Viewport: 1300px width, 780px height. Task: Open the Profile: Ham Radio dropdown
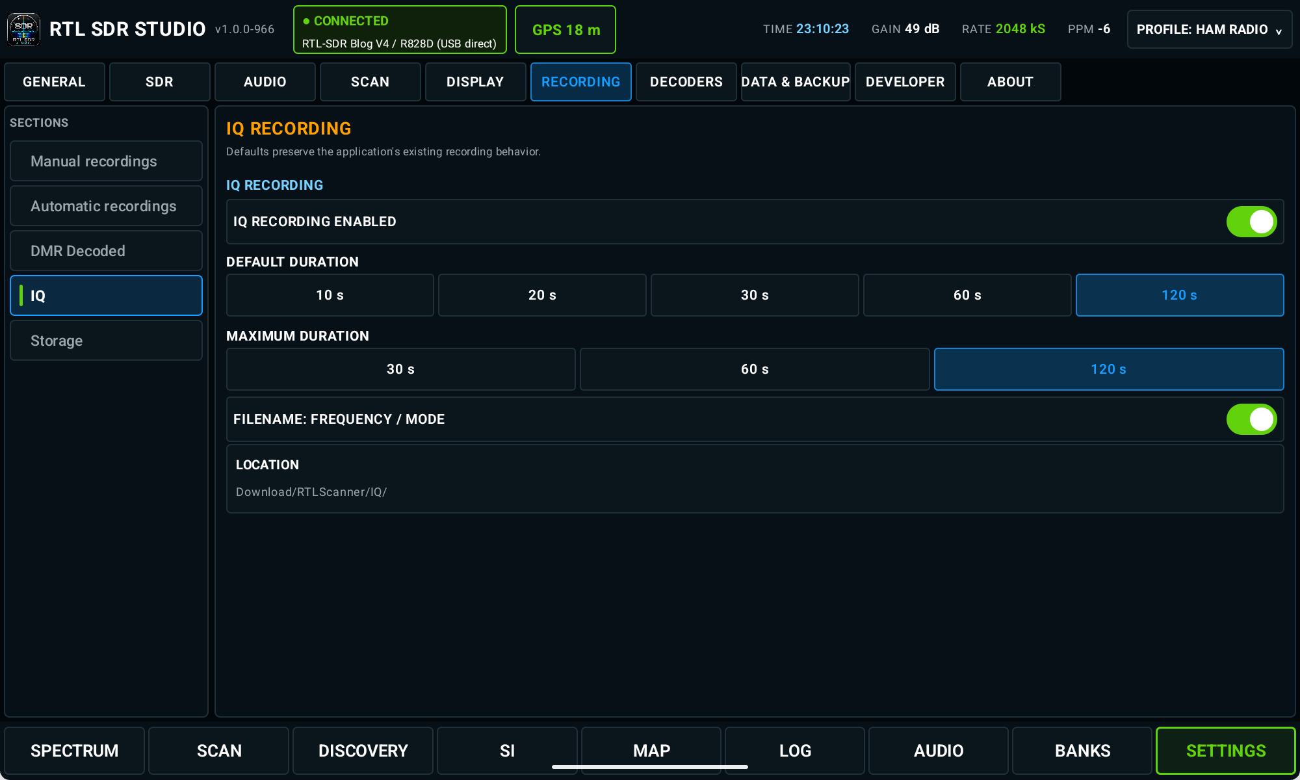click(x=1209, y=29)
